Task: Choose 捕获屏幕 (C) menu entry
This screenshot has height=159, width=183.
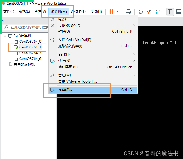Action: click(x=93, y=67)
